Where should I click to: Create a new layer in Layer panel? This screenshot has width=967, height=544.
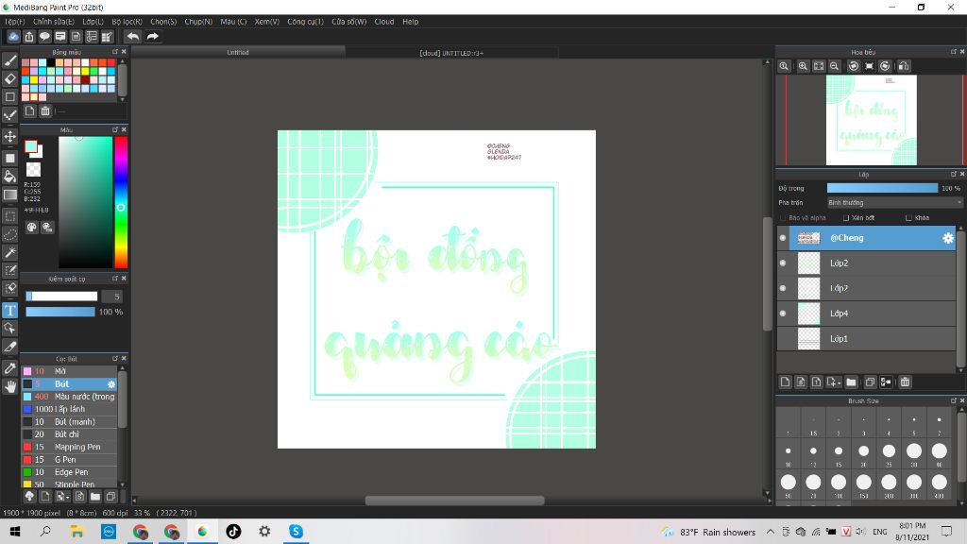coord(785,382)
